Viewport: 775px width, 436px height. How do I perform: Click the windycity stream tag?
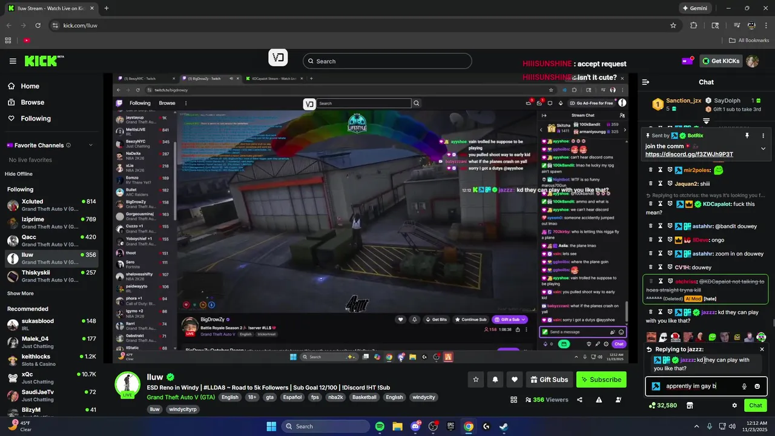[x=423, y=397]
